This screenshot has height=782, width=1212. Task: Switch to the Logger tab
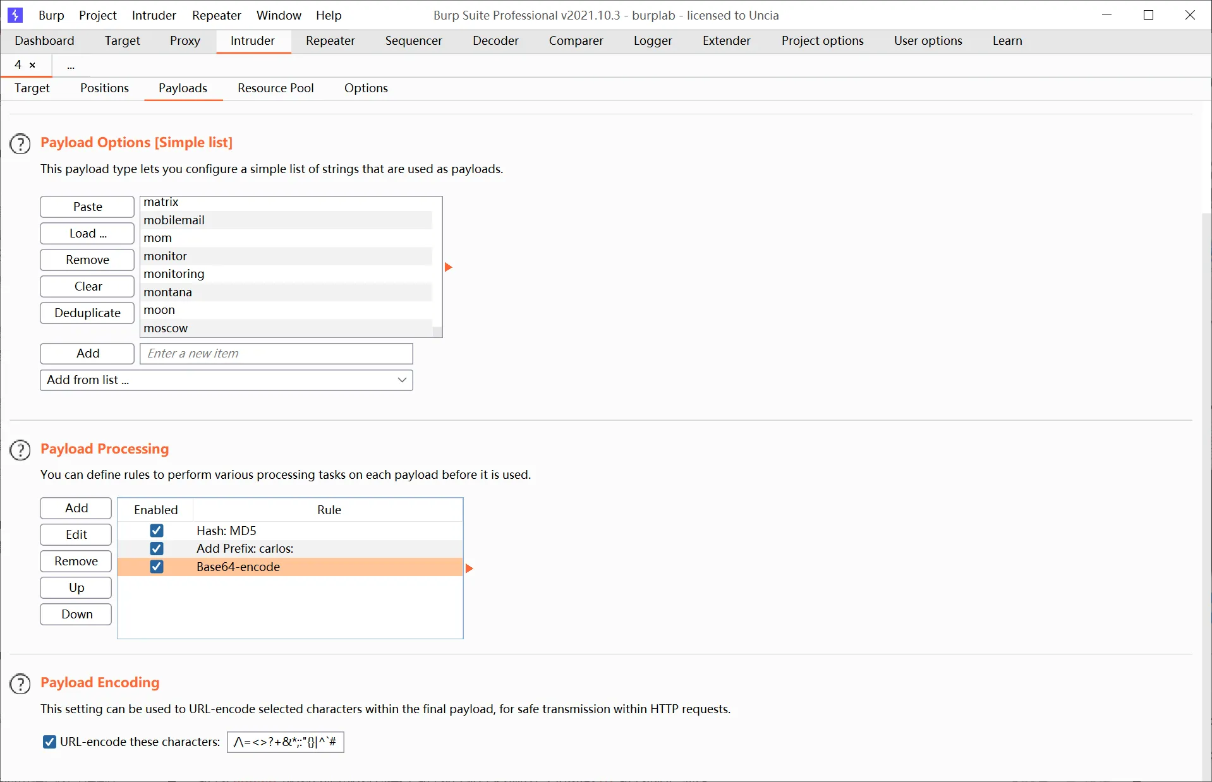tap(653, 40)
